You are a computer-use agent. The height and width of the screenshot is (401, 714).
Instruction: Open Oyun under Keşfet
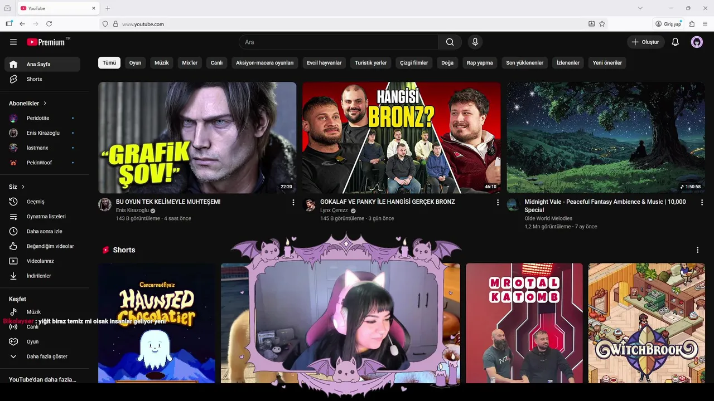tap(42, 341)
